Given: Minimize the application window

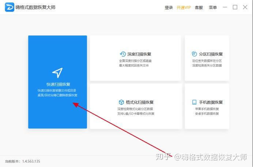Looking at the screenshot, I should pos(225,7).
